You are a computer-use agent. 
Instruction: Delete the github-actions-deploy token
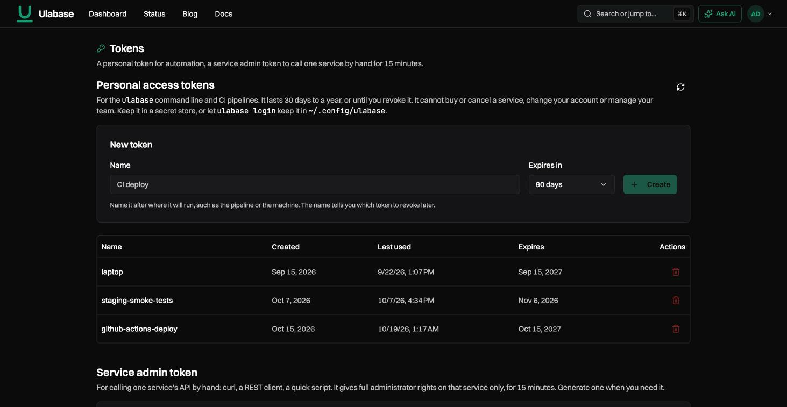click(x=676, y=329)
